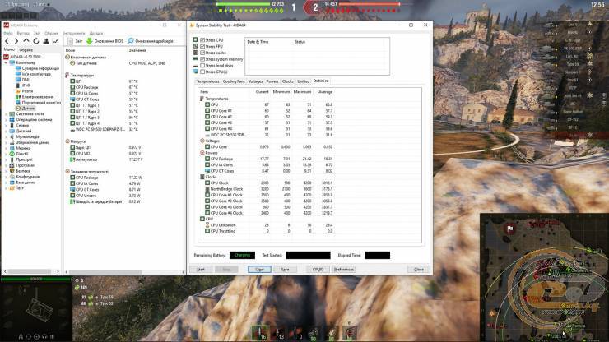Click the BIOS update green arrow button
The image size is (609, 342).
(x=105, y=41)
